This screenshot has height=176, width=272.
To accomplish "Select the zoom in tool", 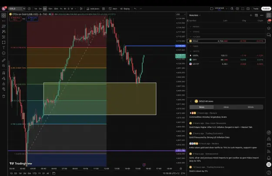I will (x=3, y=66).
